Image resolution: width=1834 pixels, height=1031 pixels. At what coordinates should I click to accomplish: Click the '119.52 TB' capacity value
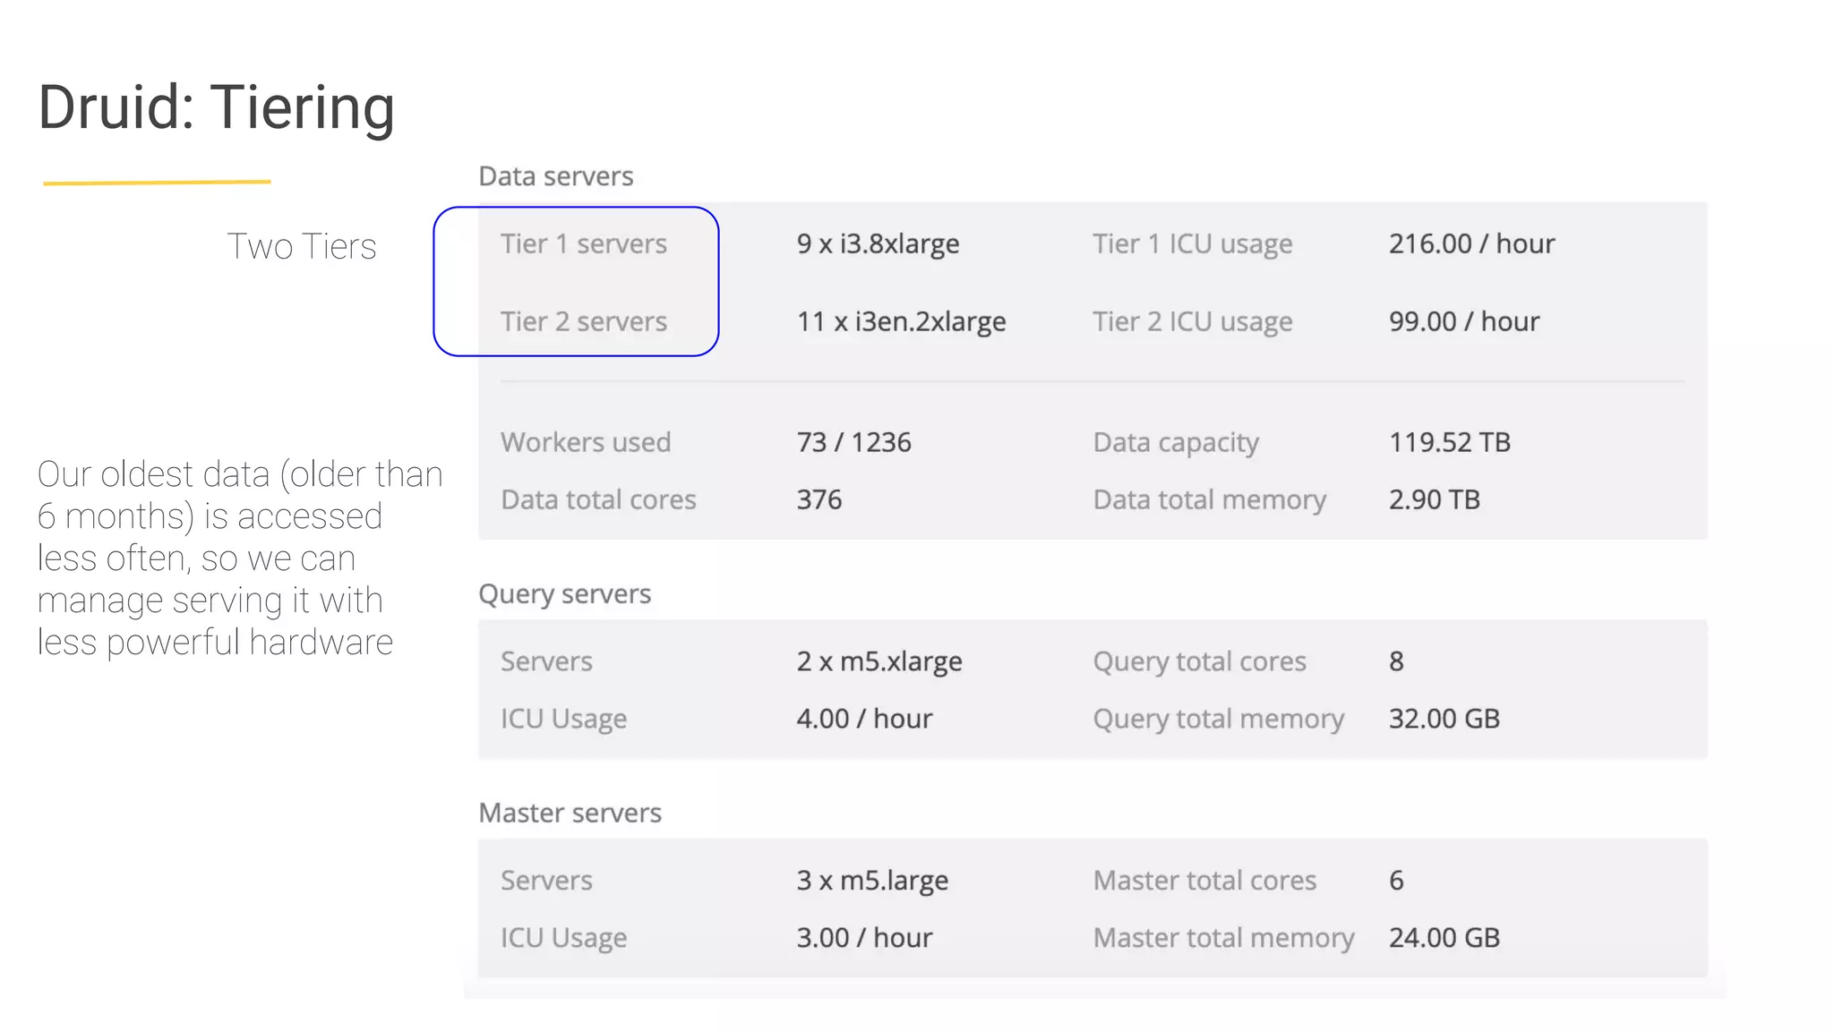pos(1450,442)
